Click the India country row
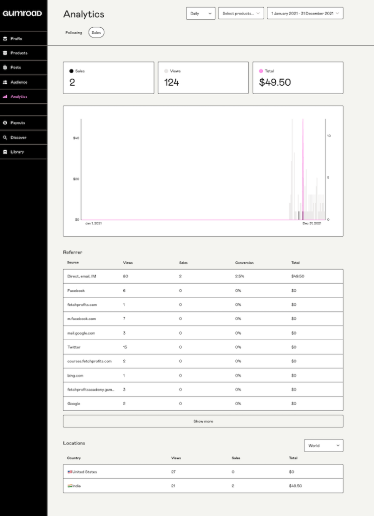 (x=203, y=486)
